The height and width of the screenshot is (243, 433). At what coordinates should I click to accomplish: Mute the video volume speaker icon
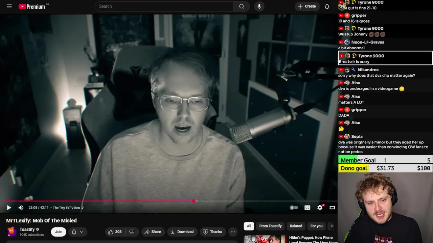click(x=21, y=208)
